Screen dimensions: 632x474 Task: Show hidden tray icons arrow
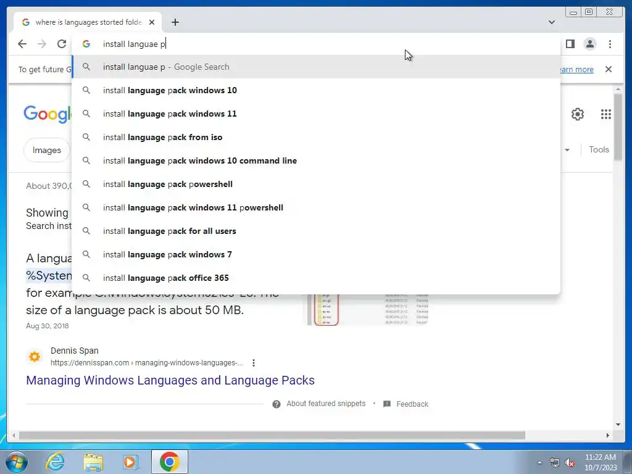(539, 462)
